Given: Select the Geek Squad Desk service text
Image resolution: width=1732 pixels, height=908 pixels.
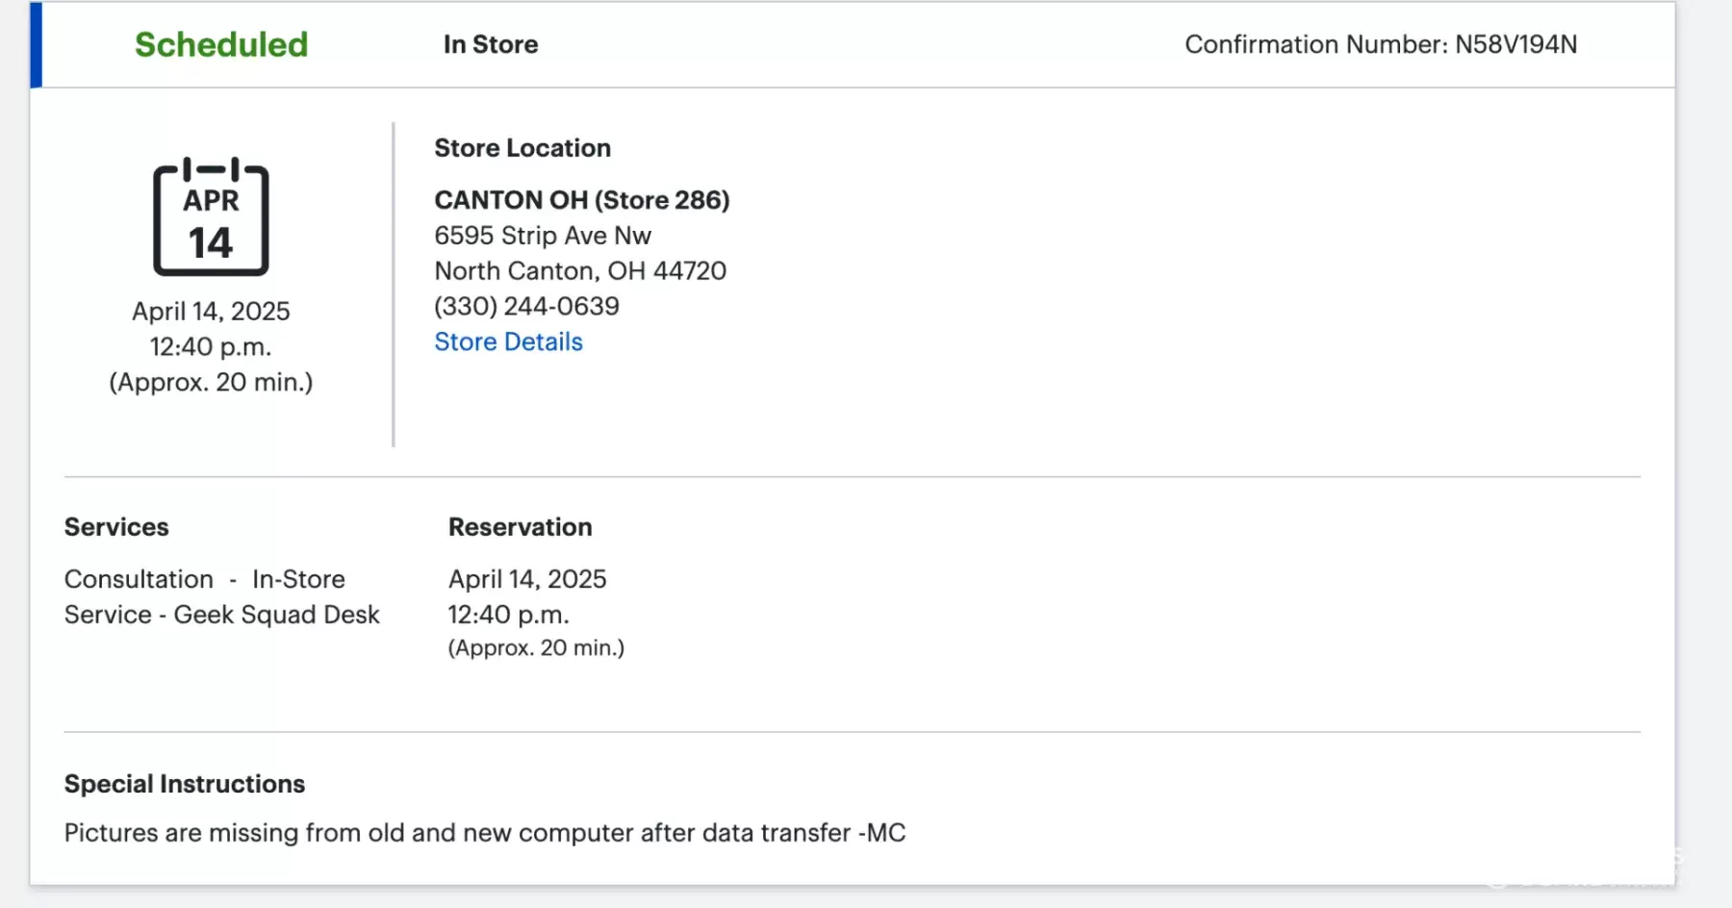Looking at the screenshot, I should [x=221, y=615].
